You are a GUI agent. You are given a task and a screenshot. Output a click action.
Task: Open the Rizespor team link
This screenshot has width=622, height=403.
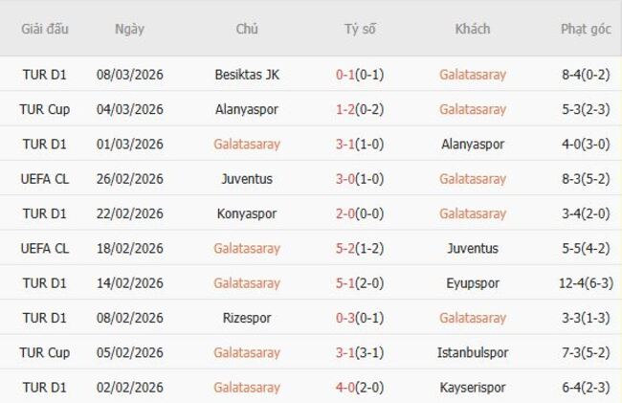(x=247, y=318)
